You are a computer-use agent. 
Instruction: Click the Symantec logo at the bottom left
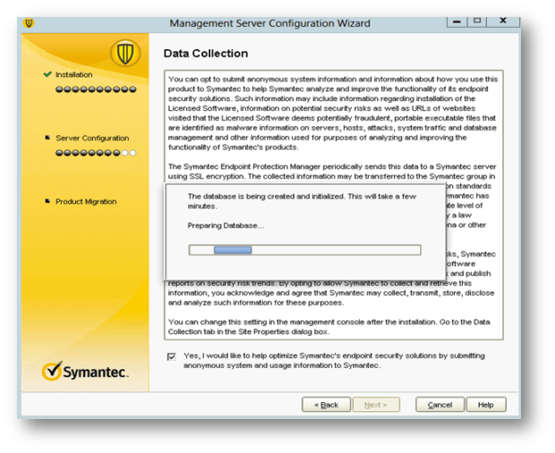(86, 371)
